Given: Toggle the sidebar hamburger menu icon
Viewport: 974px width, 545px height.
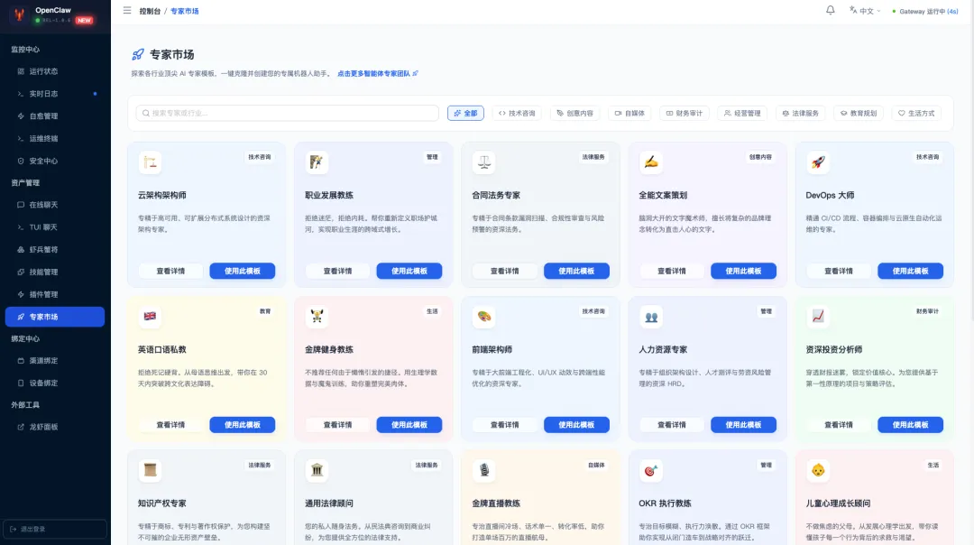Looking at the screenshot, I should 127,11.
